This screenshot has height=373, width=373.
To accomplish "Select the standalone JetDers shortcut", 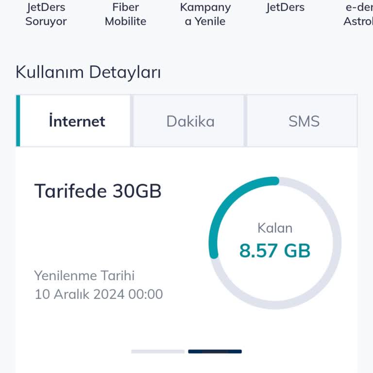I will [x=285, y=8].
